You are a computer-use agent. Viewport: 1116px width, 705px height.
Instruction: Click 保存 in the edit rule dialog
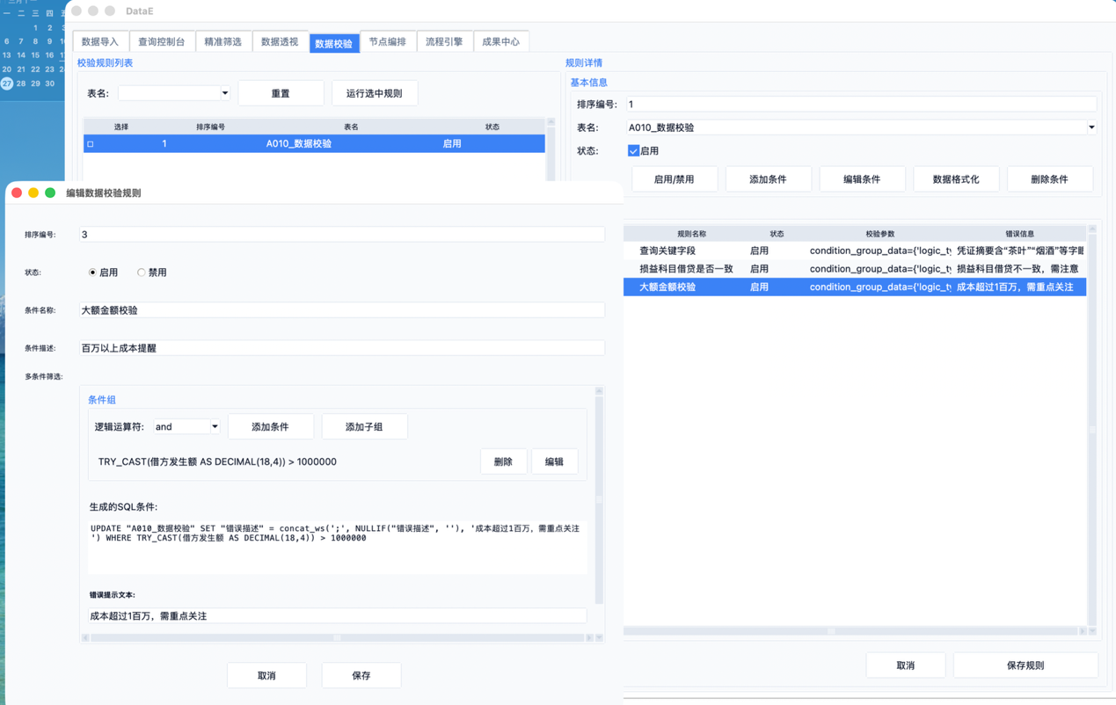[x=361, y=675]
